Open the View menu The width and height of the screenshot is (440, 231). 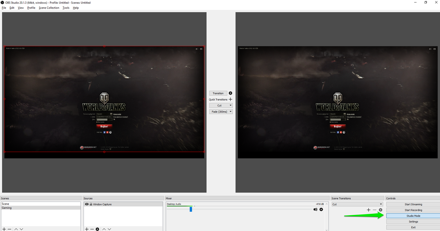tap(21, 8)
